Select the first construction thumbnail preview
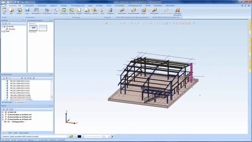This screenshot has height=142, width=252. point(33,28)
